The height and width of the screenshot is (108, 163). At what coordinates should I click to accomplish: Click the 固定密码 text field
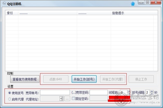(99, 98)
